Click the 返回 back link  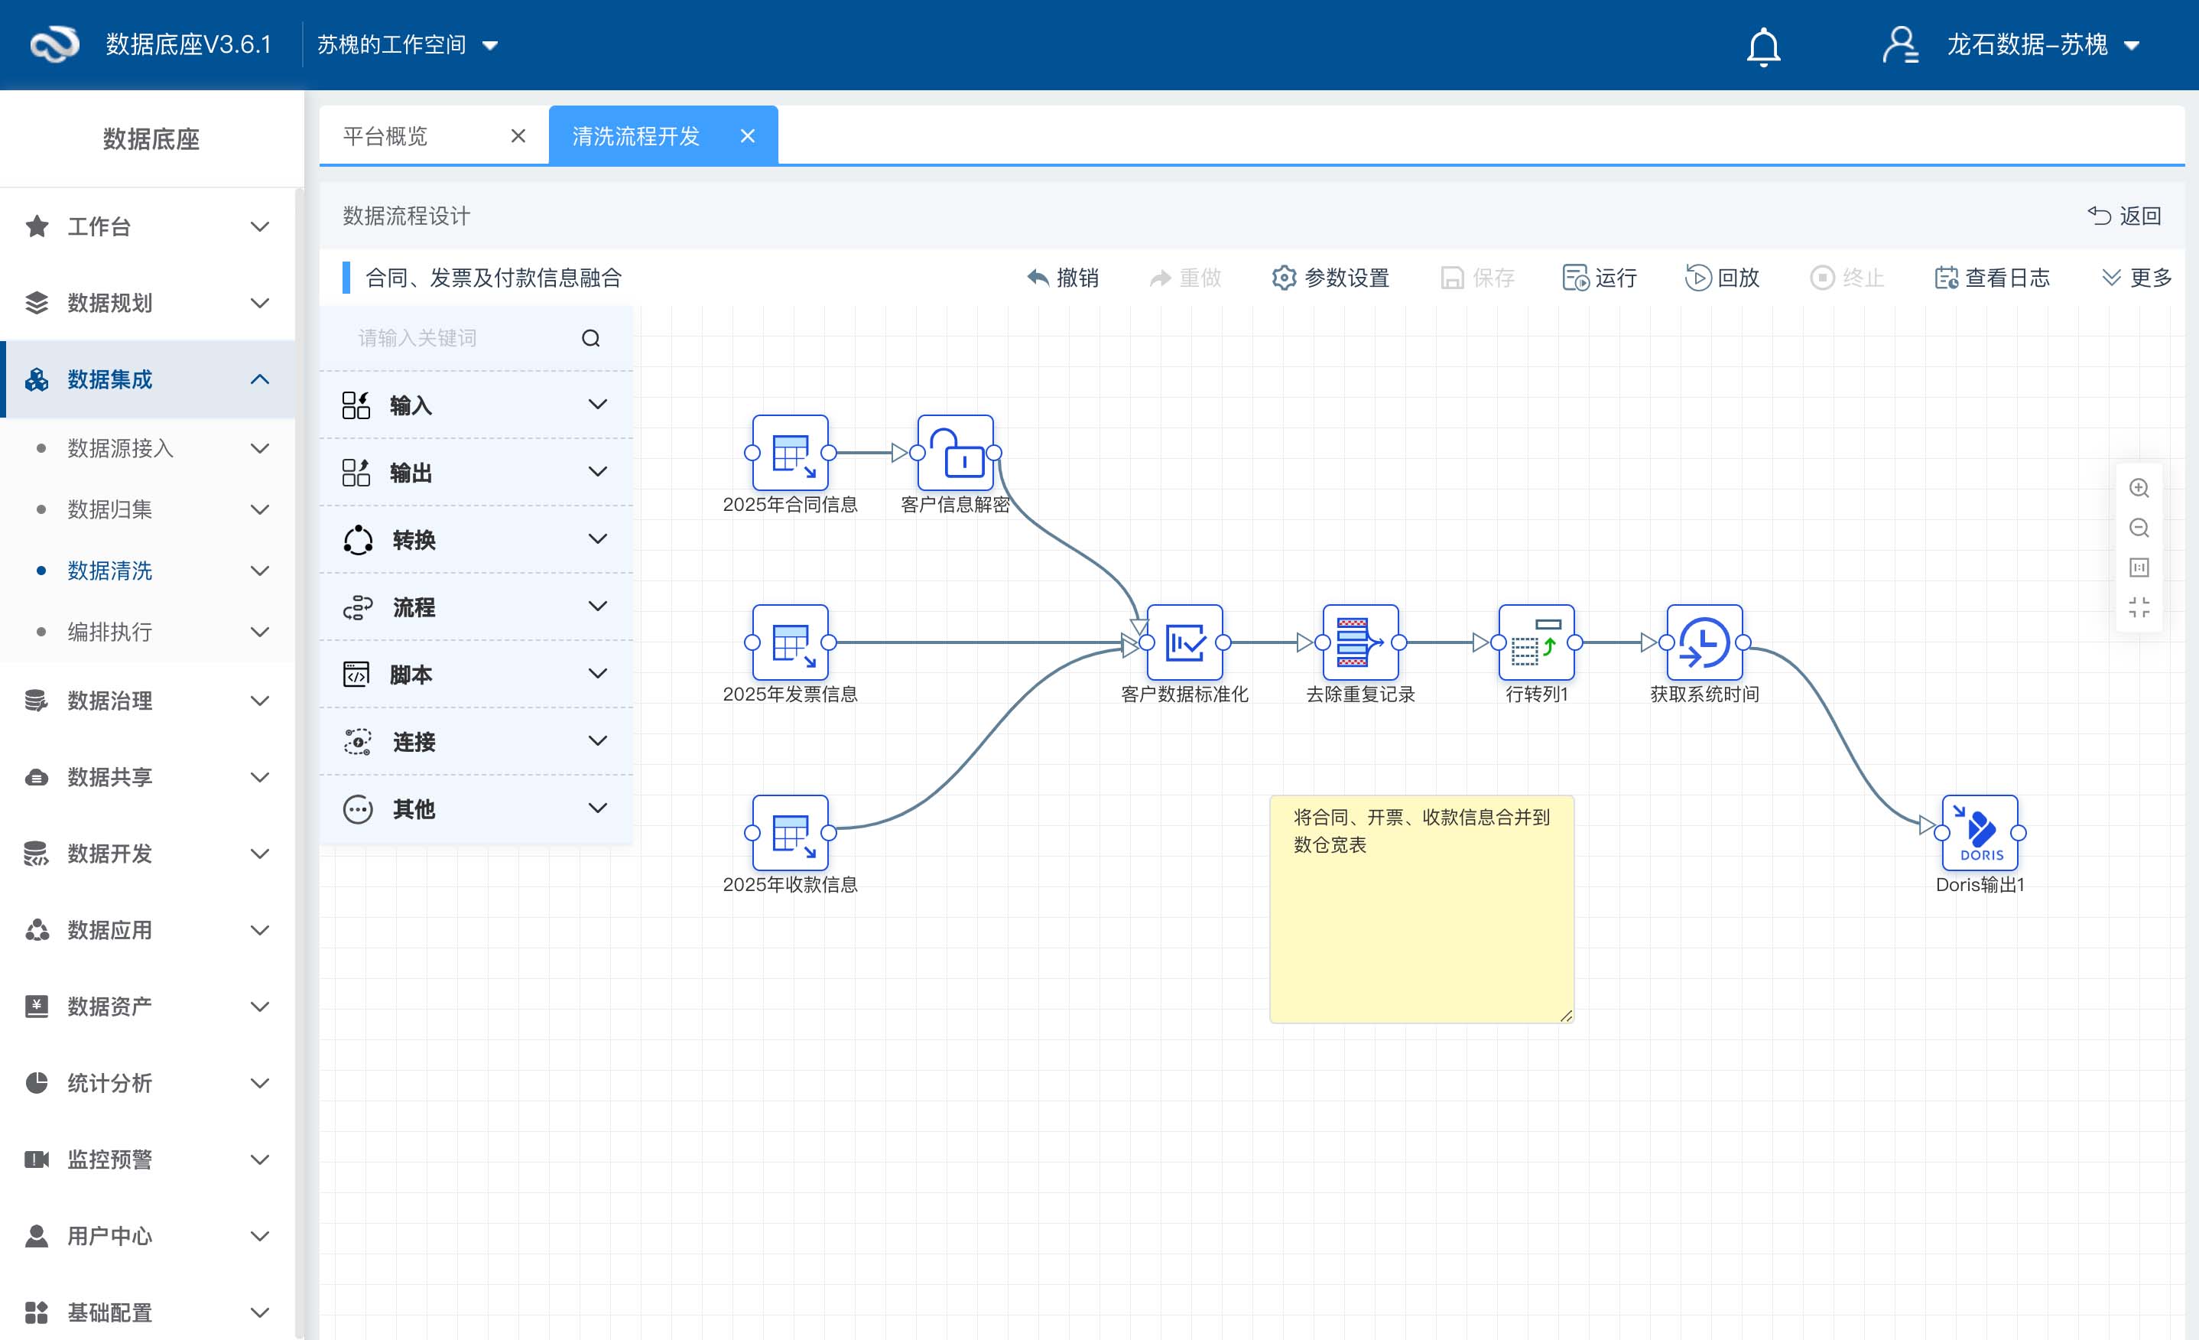tap(2124, 216)
